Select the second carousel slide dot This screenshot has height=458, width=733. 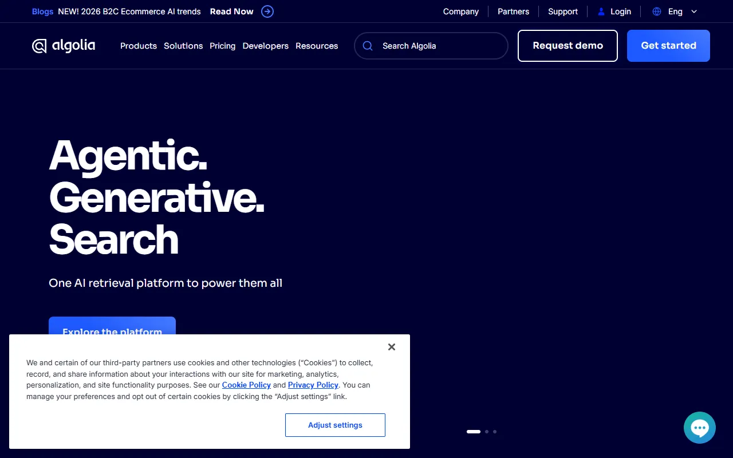[x=487, y=432]
